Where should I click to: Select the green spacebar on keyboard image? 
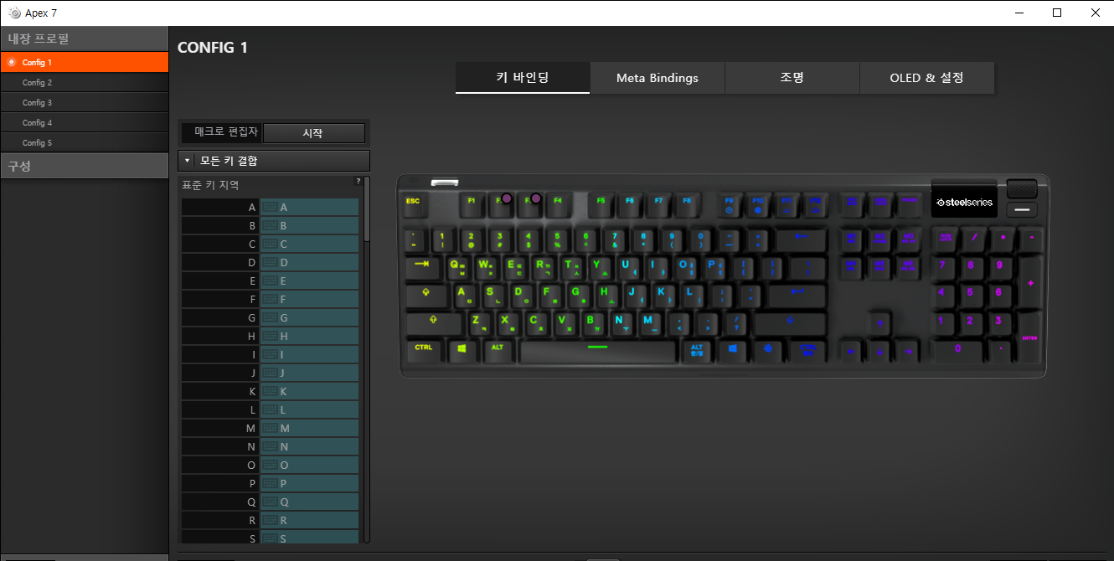coord(597,350)
